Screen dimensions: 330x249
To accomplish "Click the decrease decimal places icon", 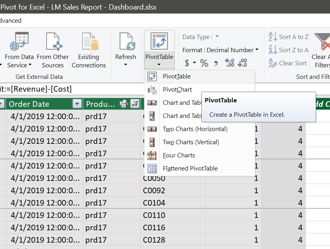I will 242,63.
